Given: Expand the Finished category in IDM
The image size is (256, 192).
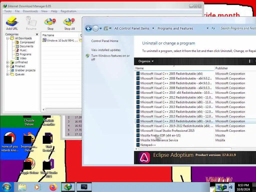Looking at the screenshot, I should point(7,66).
